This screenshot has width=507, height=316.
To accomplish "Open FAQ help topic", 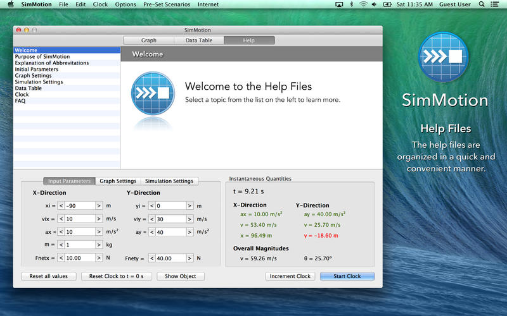I will pyautogui.click(x=67, y=100).
